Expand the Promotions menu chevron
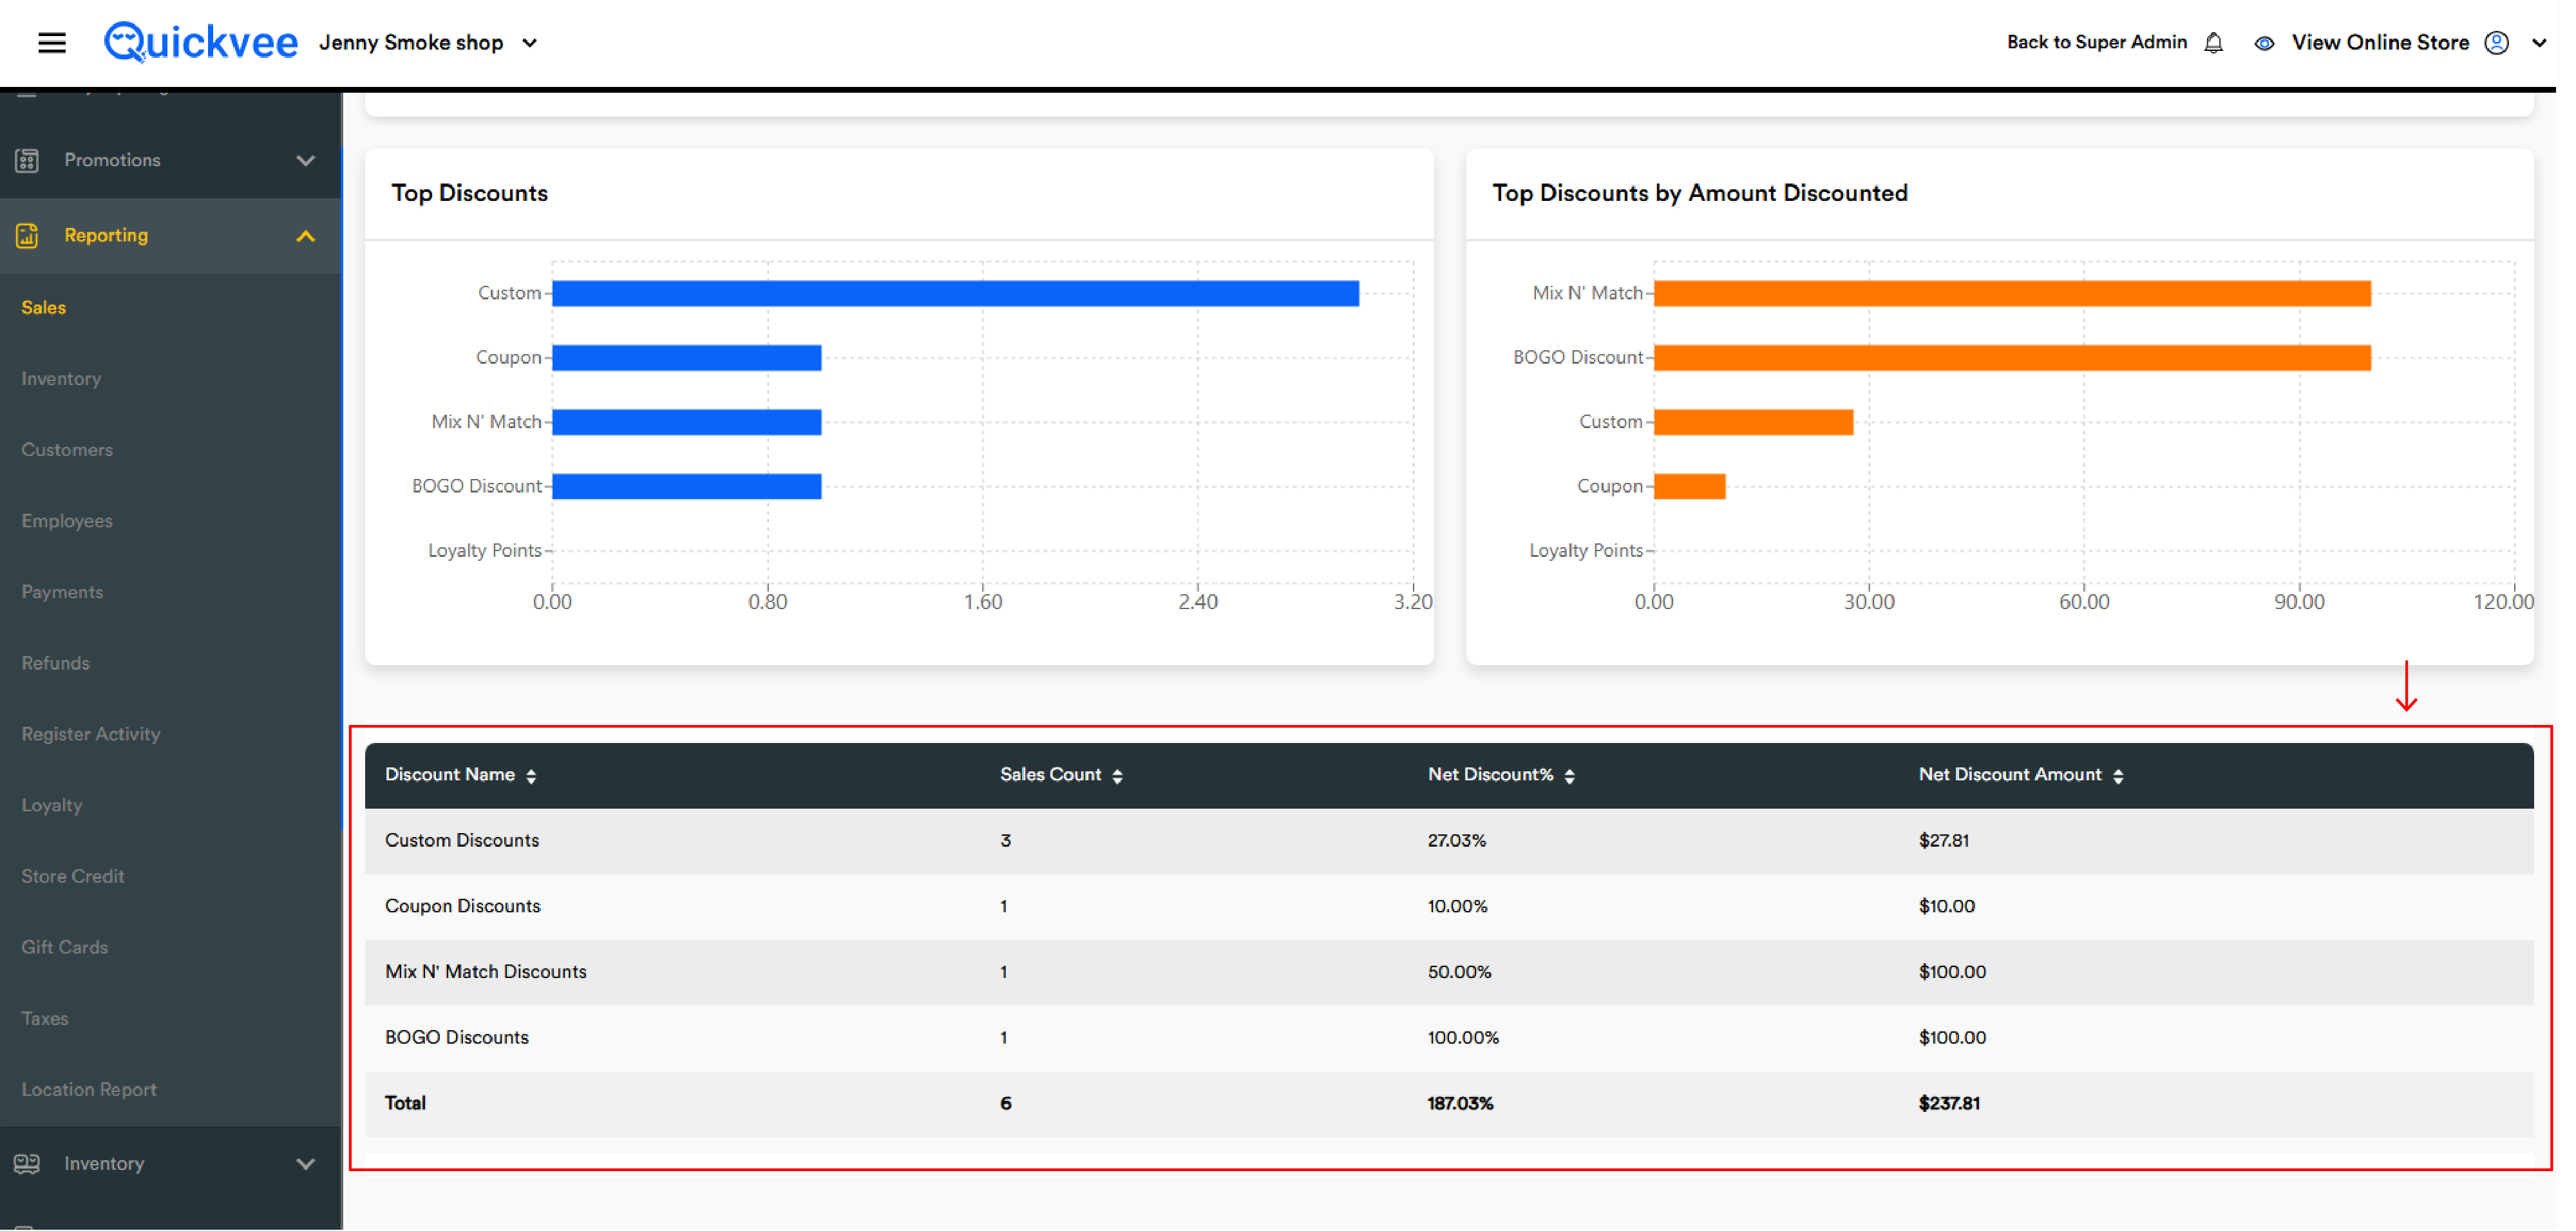 305,160
